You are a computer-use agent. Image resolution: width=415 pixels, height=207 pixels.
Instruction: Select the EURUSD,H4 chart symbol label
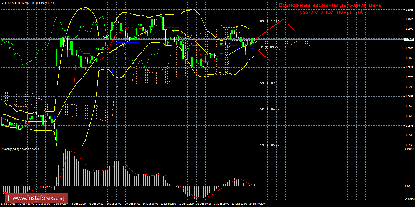pyautogui.click(x=11, y=3)
